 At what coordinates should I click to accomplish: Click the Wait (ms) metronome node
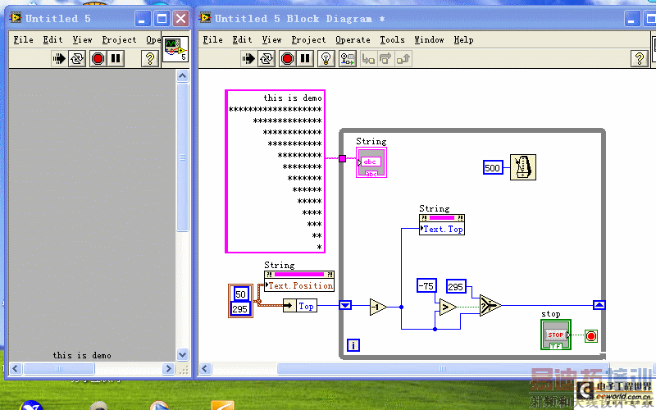522,166
